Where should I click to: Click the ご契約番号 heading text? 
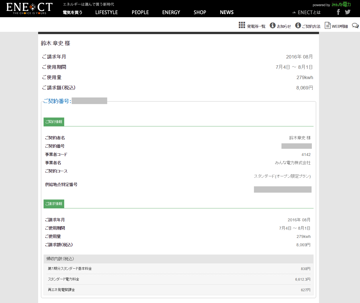click(57, 101)
